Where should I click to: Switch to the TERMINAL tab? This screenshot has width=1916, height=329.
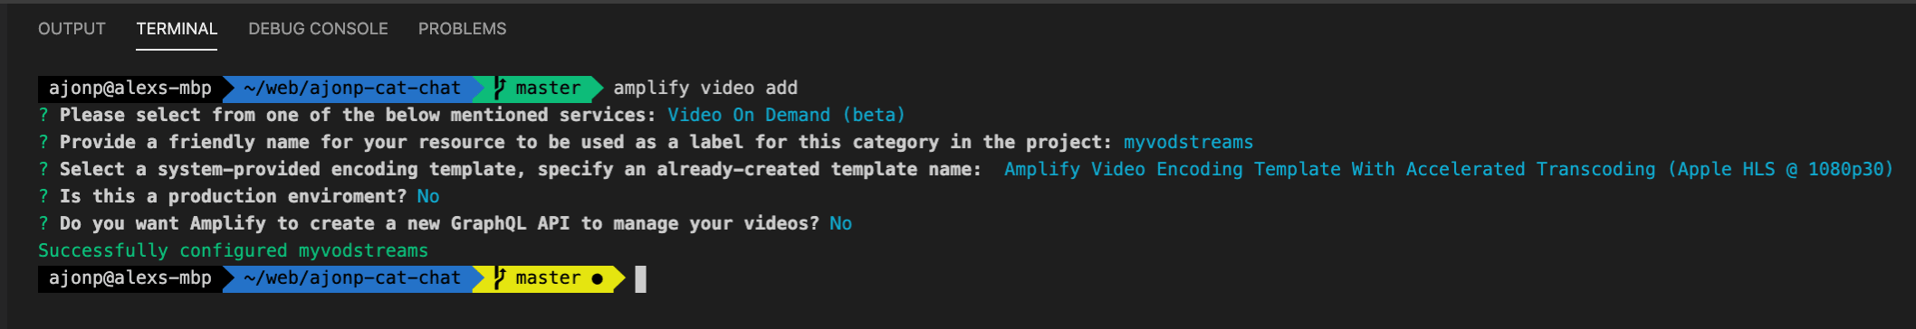tap(177, 29)
